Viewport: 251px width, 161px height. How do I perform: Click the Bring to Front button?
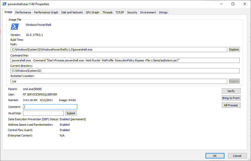click(x=231, y=98)
